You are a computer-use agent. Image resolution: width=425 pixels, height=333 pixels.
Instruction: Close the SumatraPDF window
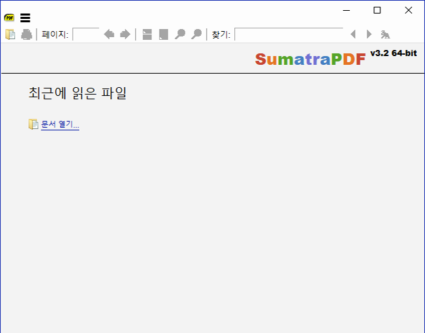coord(409,10)
